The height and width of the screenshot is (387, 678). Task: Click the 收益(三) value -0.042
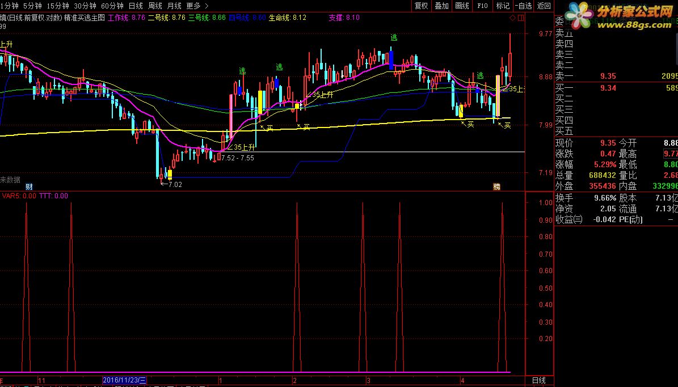[x=604, y=219]
